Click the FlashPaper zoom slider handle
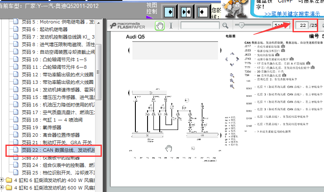324x192 pixels. point(241,25)
